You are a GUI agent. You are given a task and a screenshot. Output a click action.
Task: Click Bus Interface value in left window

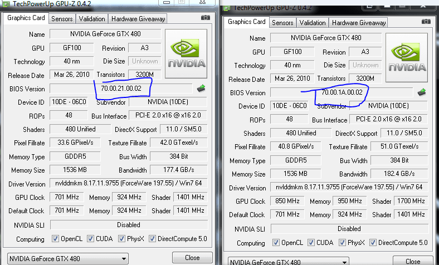168,115
